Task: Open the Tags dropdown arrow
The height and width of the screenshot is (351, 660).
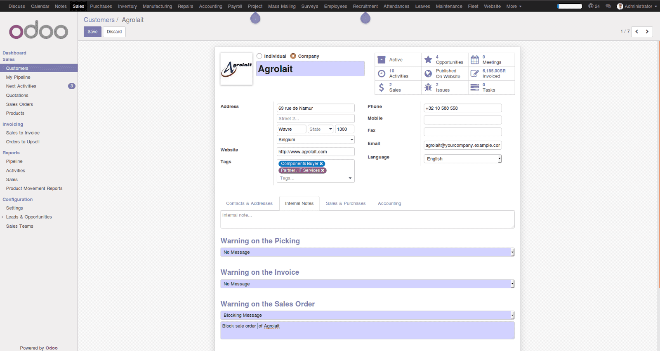Action: click(x=350, y=178)
